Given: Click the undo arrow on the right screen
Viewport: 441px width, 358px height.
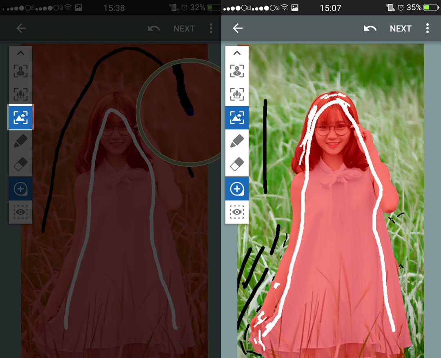Looking at the screenshot, I should point(370,28).
